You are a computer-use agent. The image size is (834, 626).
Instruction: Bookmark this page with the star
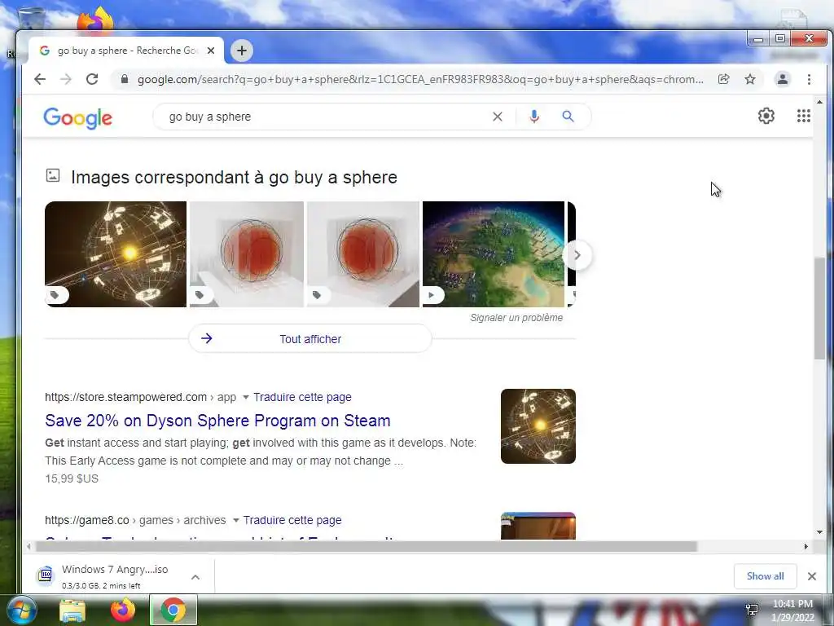750,79
